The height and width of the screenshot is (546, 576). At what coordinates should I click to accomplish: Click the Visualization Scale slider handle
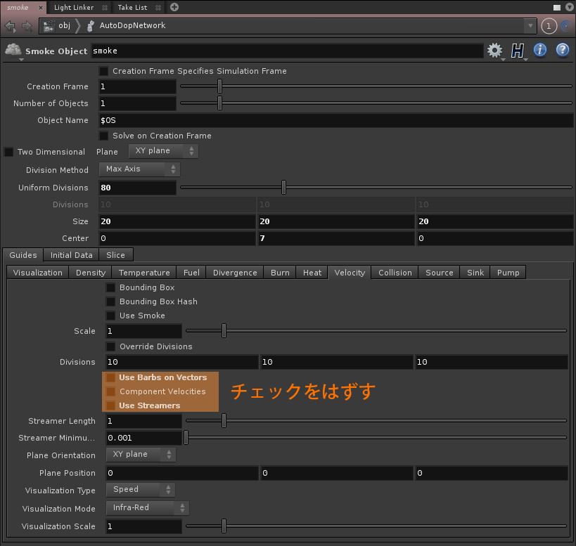tap(224, 526)
